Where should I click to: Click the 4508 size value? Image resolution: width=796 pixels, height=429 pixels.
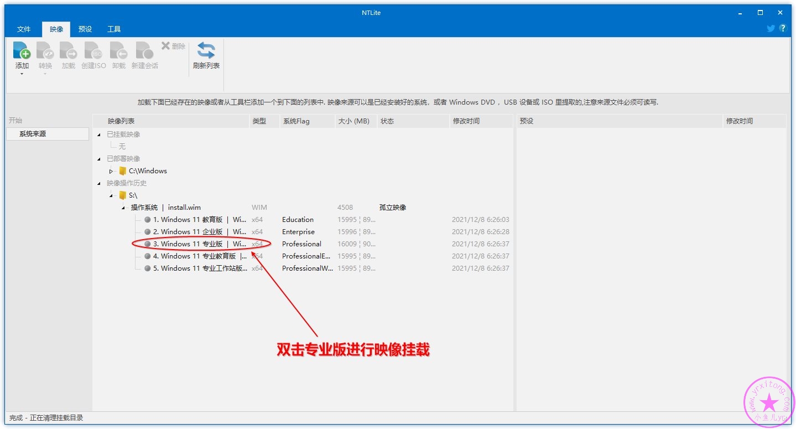pos(345,208)
